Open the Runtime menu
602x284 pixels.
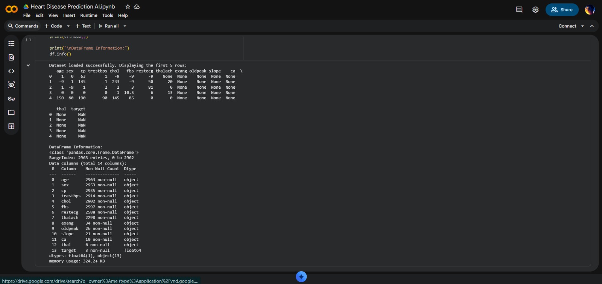pyautogui.click(x=88, y=15)
